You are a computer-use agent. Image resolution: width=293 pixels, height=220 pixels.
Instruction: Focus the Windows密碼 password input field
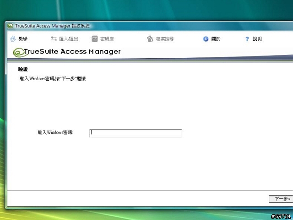[136, 133]
